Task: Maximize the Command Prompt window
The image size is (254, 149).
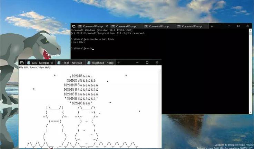Action: pyautogui.click(x=238, y=26)
